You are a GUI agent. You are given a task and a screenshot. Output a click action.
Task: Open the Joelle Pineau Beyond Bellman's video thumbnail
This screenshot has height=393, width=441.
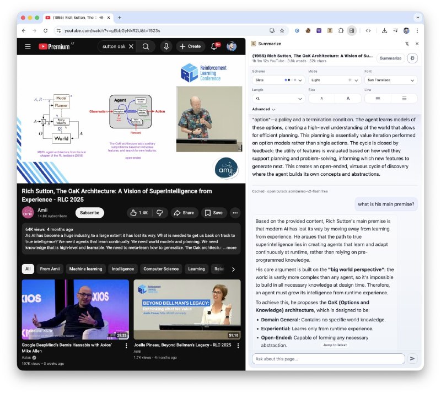pos(187,309)
